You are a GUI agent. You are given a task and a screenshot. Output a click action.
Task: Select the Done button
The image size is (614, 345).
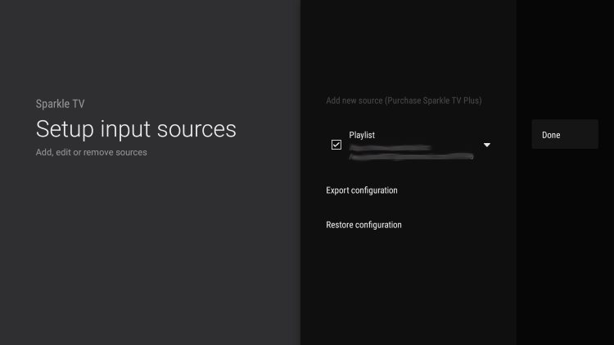(x=565, y=135)
